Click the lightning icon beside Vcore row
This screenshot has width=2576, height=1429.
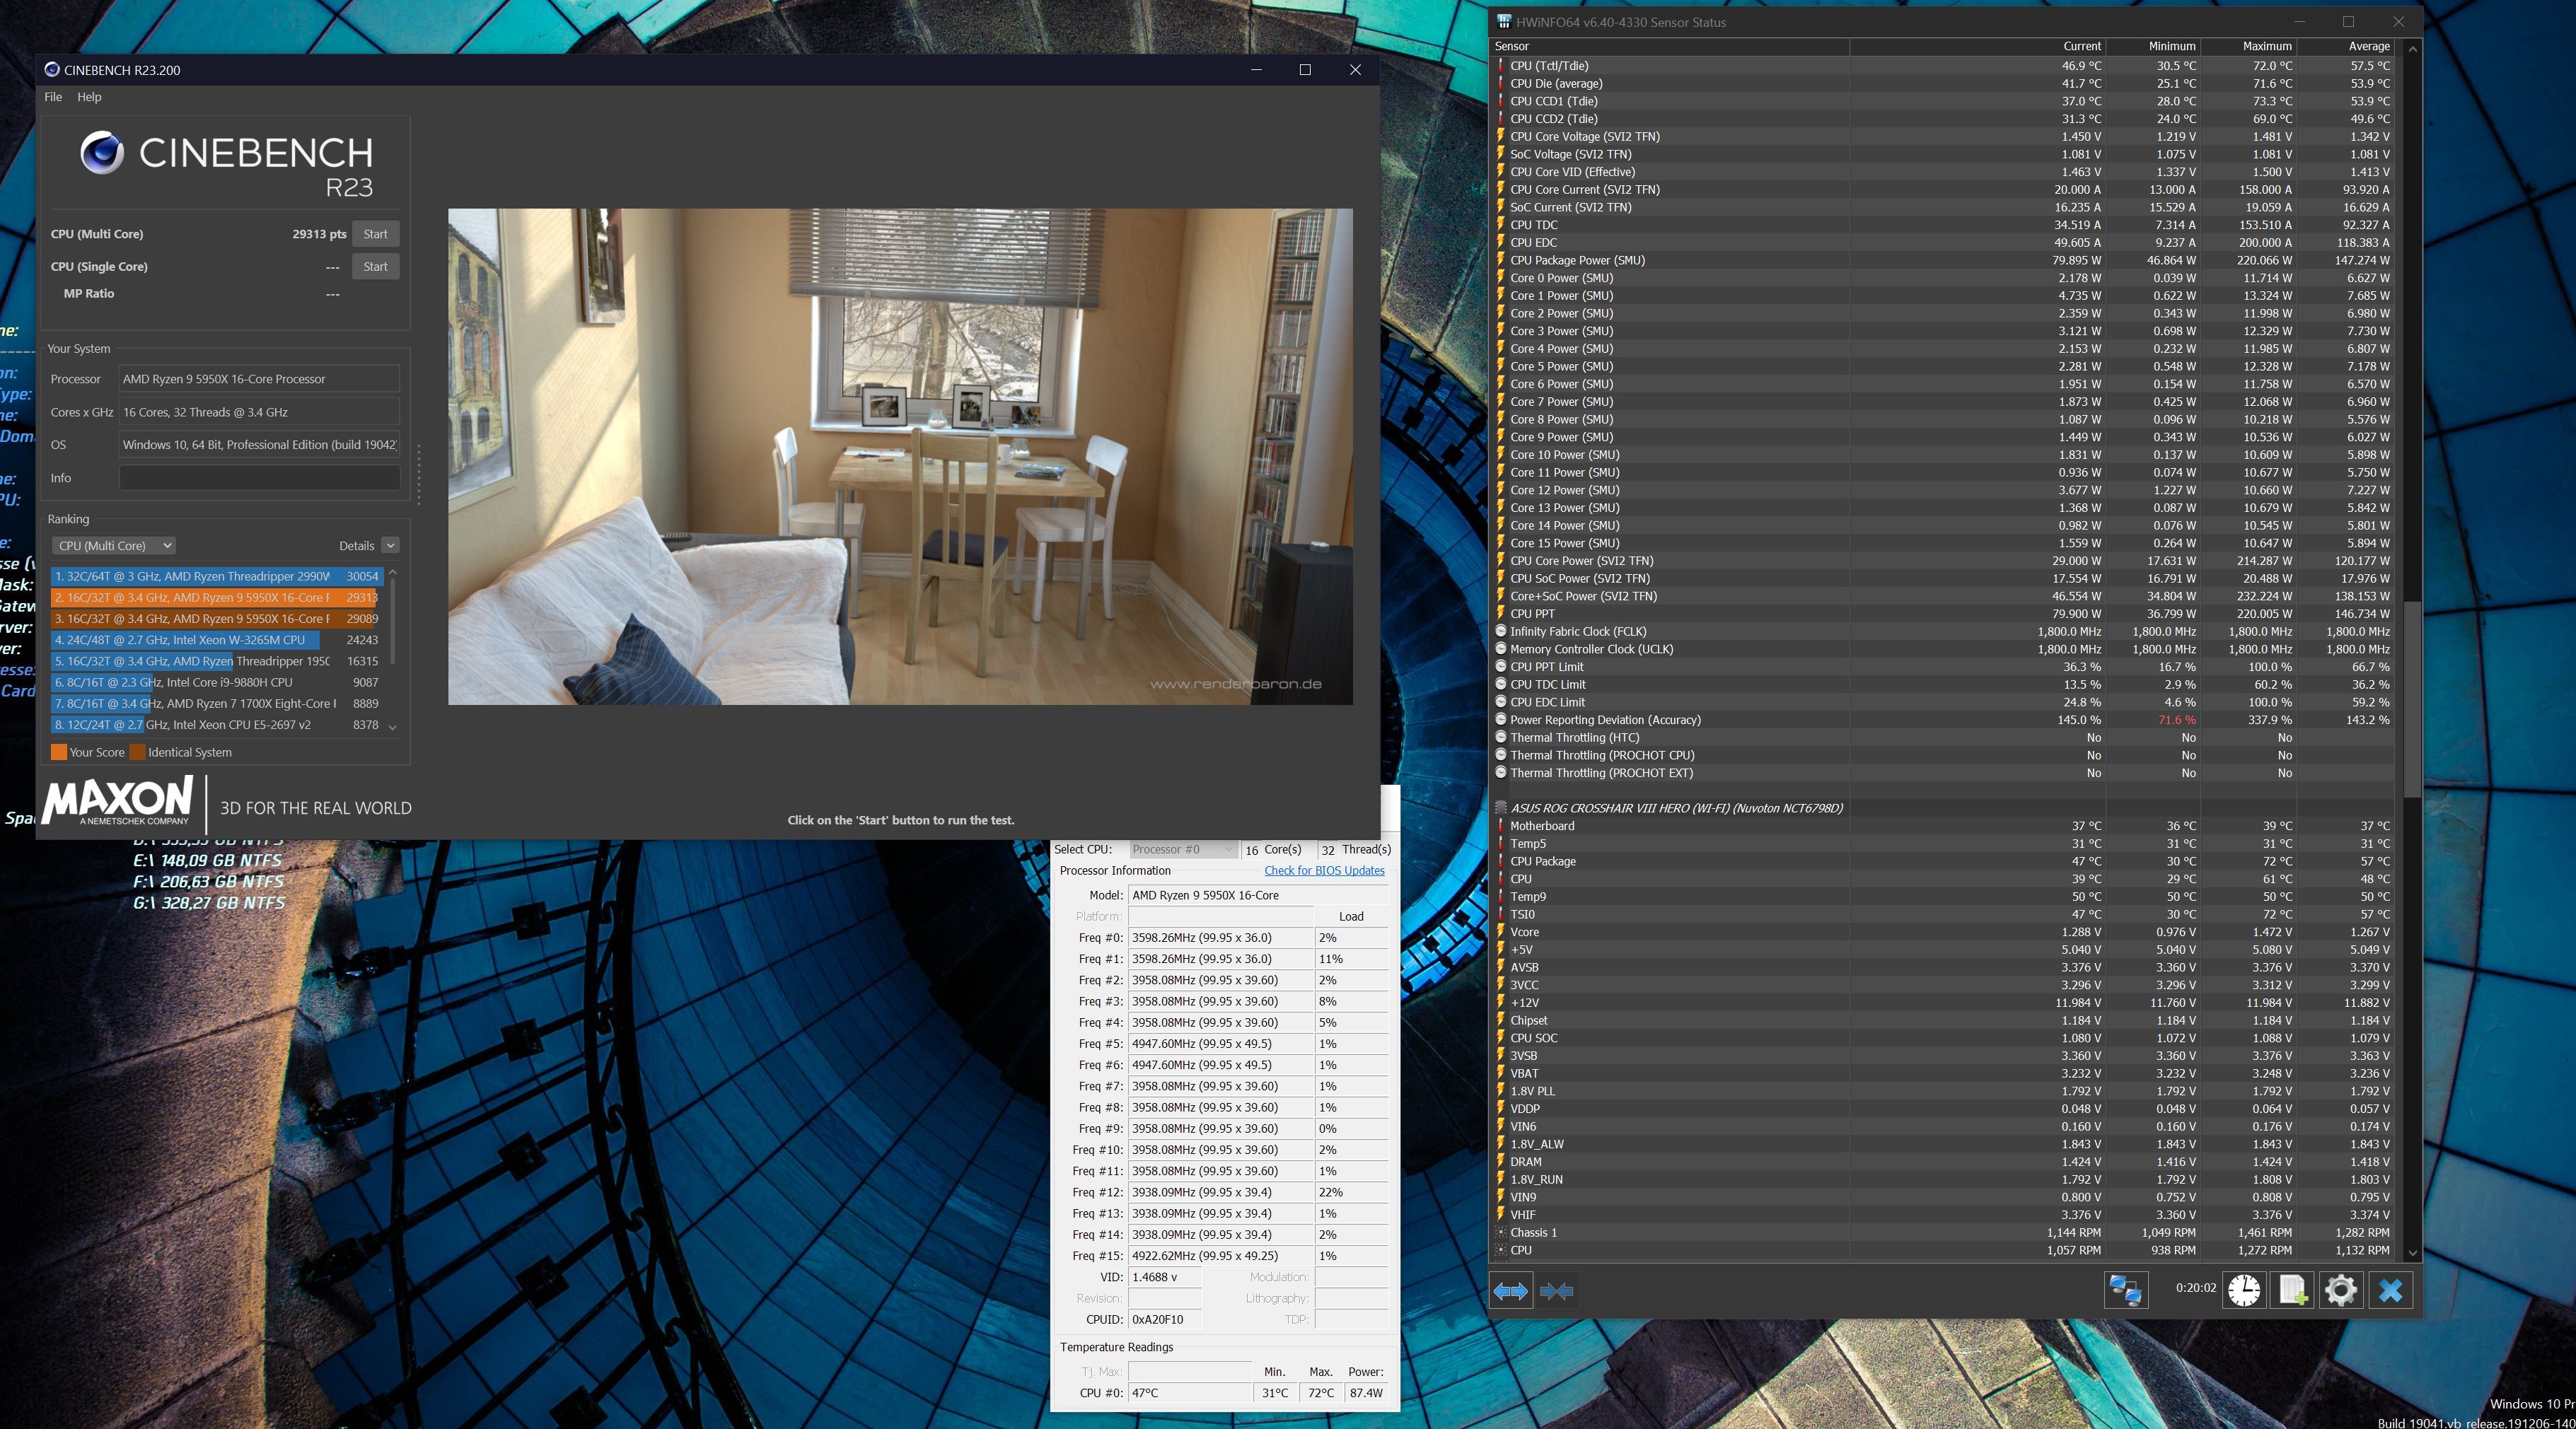click(1500, 932)
